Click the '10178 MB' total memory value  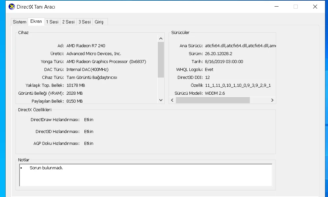pyautogui.click(x=76, y=85)
